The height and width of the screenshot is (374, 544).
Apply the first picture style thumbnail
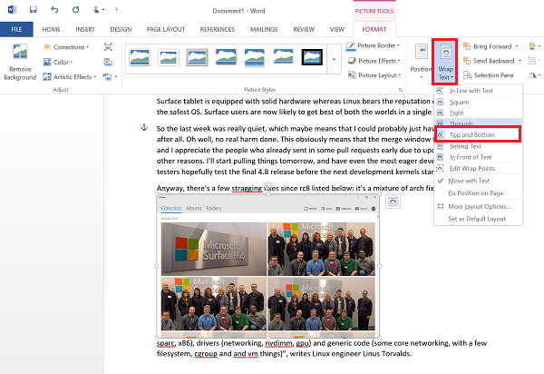pyautogui.click(x=140, y=57)
